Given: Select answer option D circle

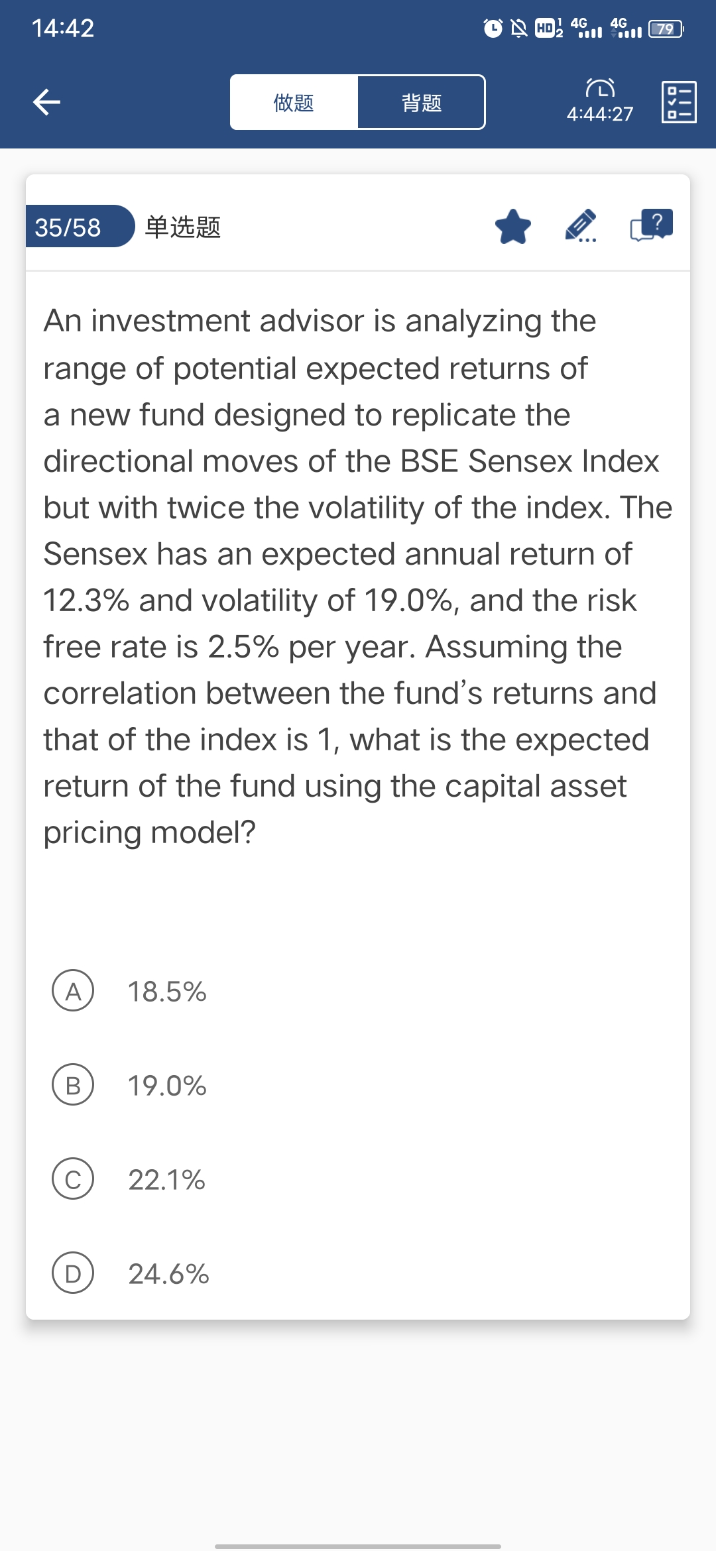Looking at the screenshot, I should click(x=73, y=1273).
